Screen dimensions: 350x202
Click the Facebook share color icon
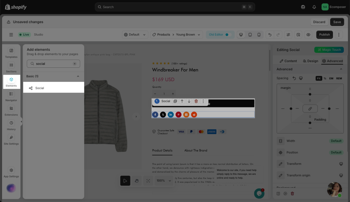155,115
